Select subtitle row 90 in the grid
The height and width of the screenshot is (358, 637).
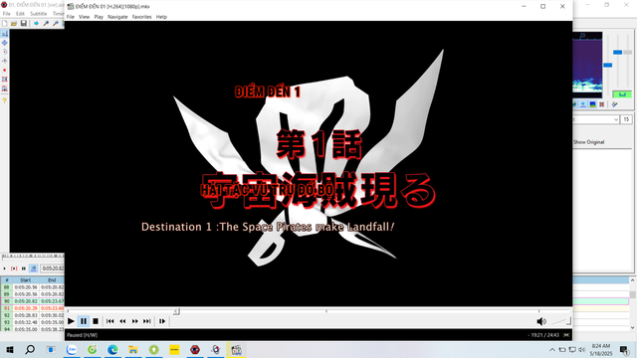(33, 301)
